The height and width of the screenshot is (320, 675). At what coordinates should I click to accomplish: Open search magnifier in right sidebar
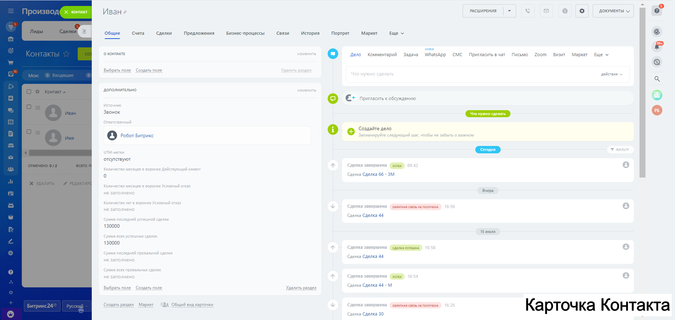pyautogui.click(x=657, y=79)
